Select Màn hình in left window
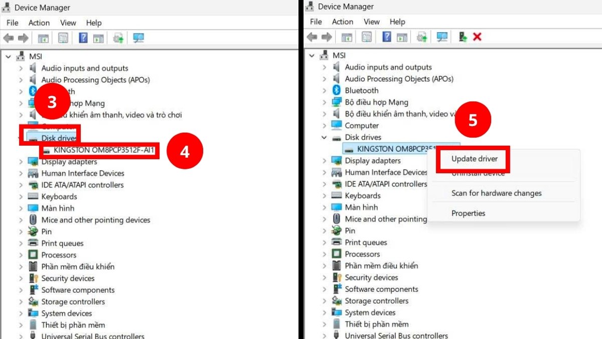 [x=58, y=208]
